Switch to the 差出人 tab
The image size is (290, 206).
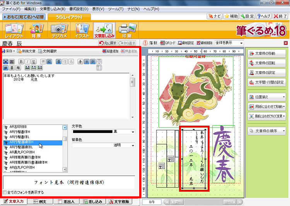coord(67,202)
